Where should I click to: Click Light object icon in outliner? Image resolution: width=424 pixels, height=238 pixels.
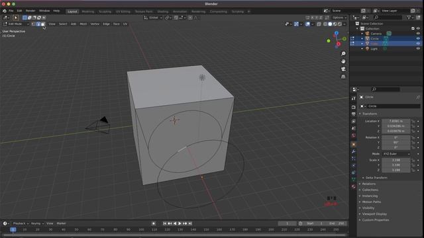click(367, 48)
